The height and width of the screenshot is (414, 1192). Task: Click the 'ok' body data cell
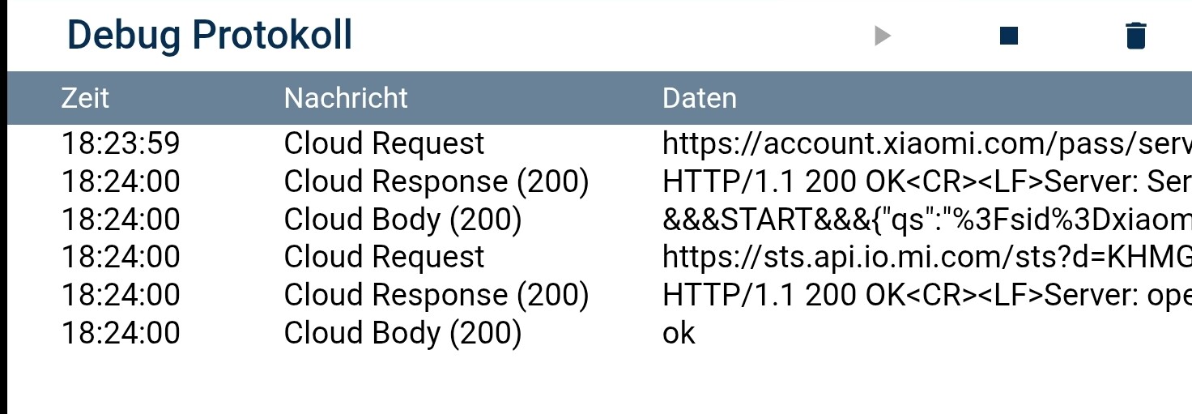[679, 333]
